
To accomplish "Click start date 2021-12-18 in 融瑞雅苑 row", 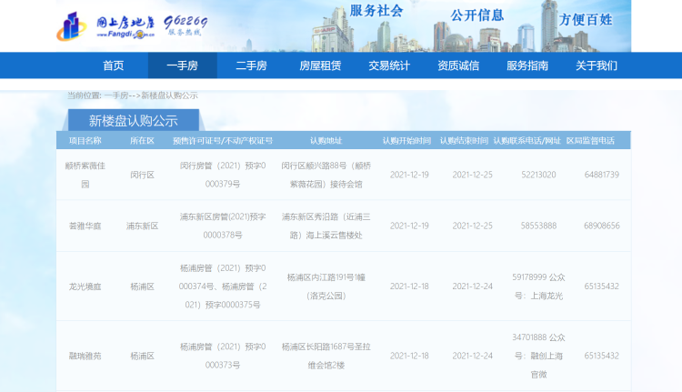I will 409,356.
